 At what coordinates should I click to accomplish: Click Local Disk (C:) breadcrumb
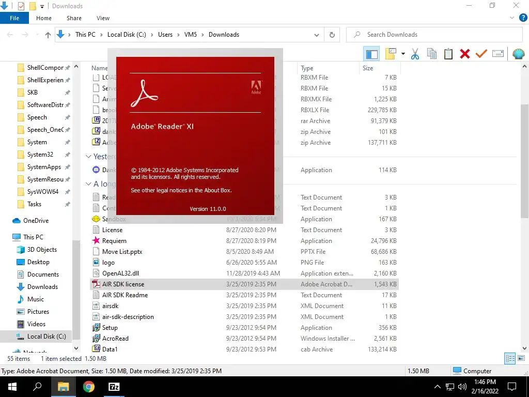pos(127,35)
